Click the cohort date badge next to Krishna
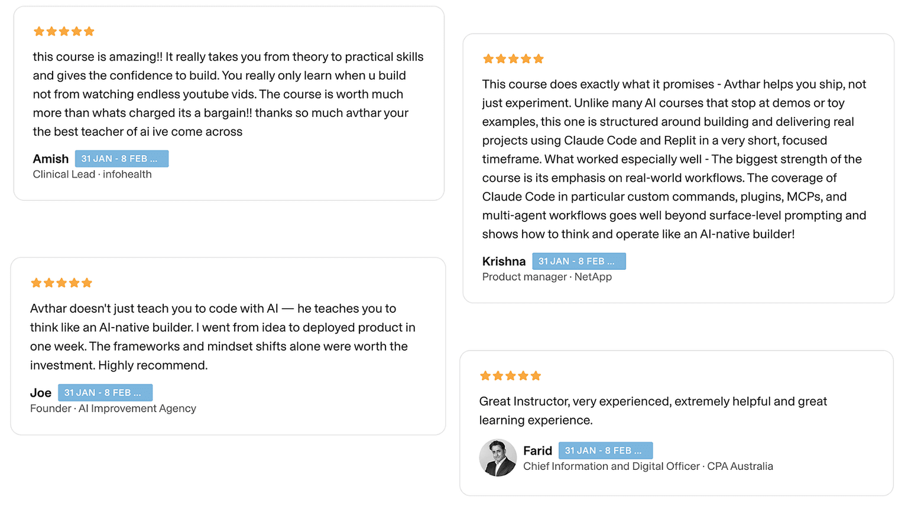 click(x=579, y=261)
